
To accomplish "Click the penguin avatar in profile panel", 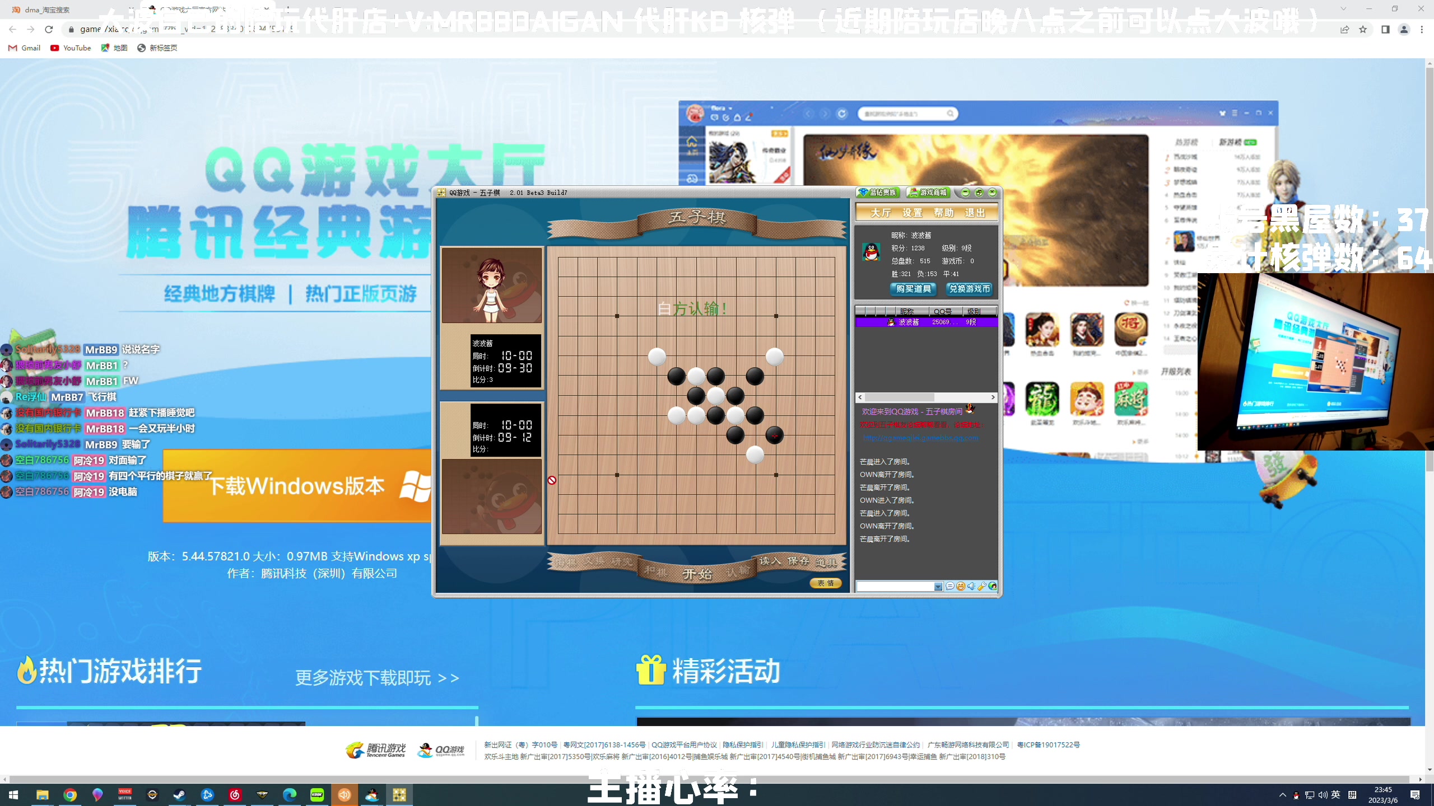I will click(871, 252).
